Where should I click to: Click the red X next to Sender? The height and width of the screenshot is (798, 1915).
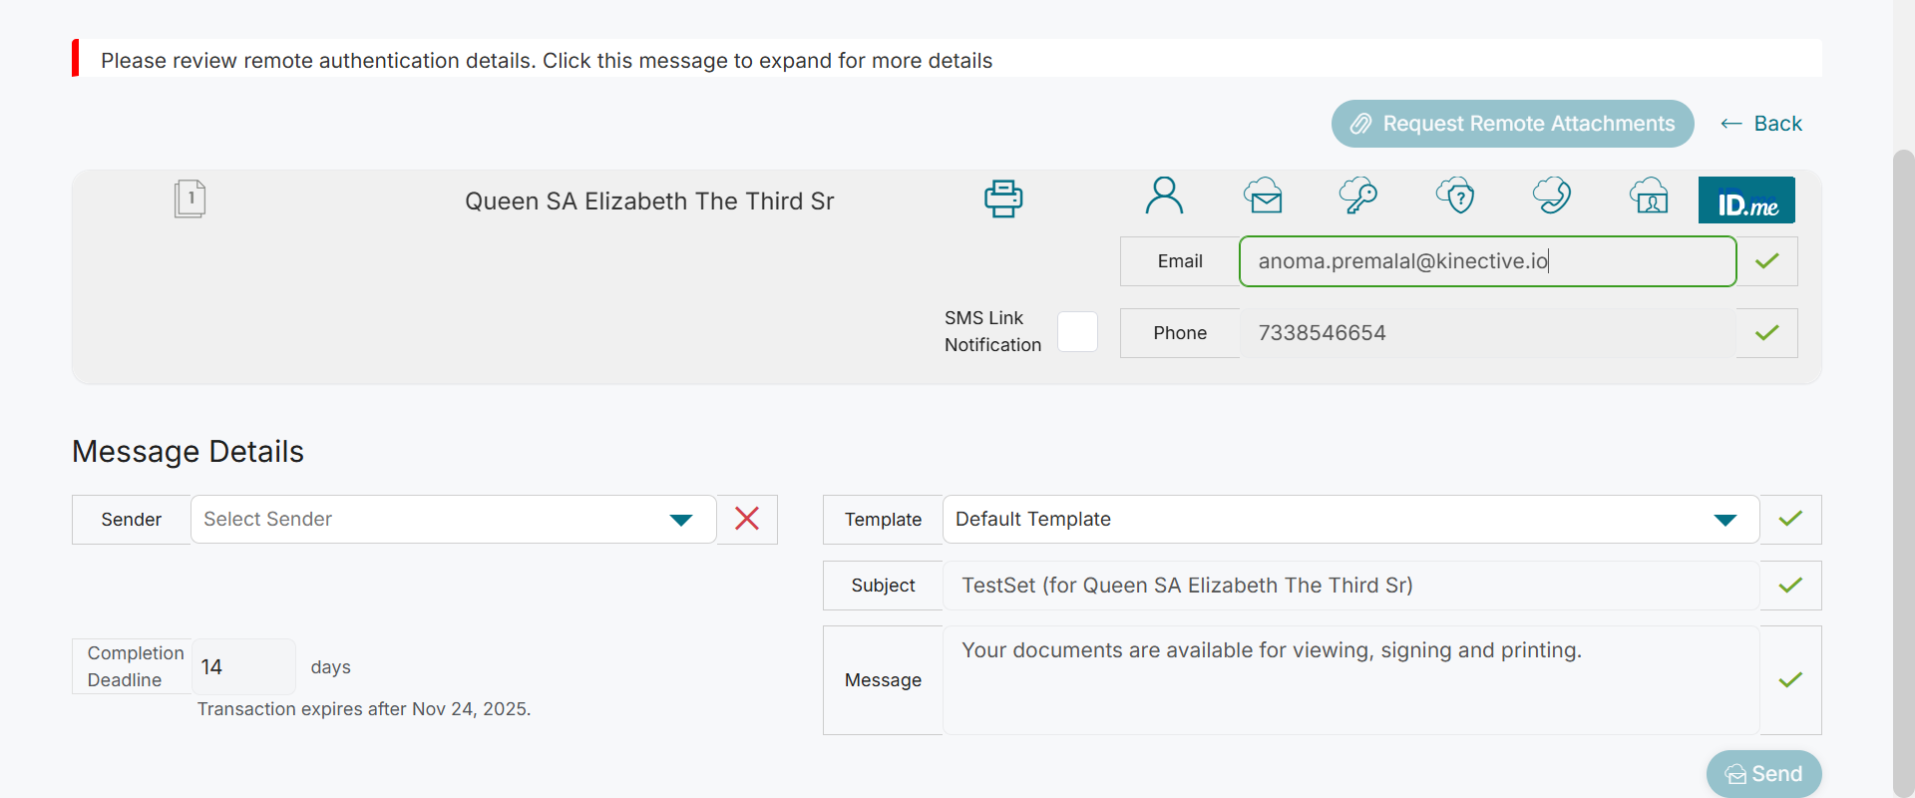(x=747, y=519)
